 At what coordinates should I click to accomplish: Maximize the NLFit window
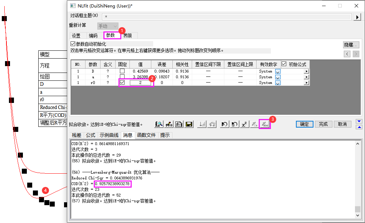pos(340,6)
